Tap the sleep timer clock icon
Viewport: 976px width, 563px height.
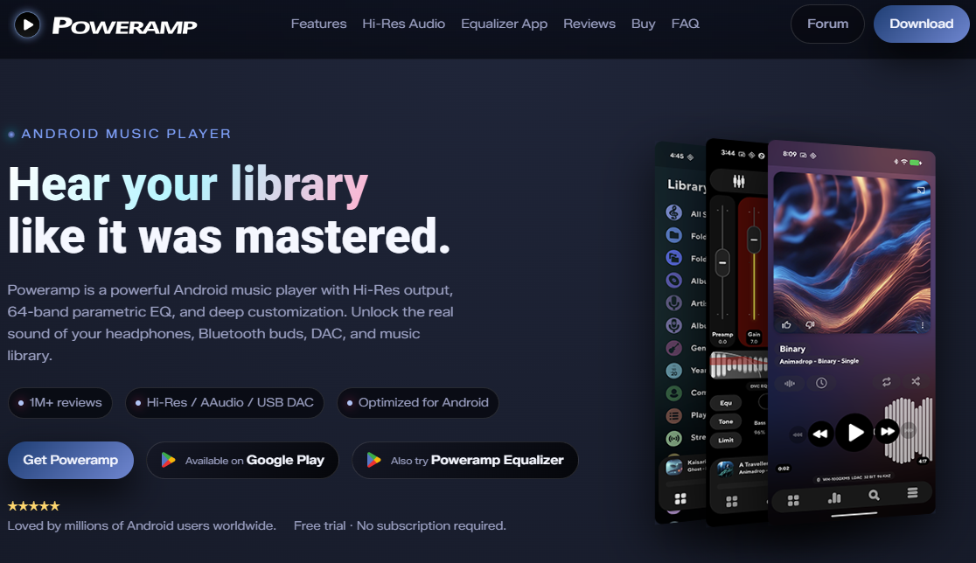(x=821, y=383)
